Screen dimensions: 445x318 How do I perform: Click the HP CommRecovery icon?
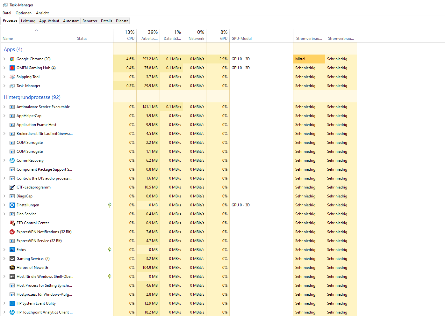click(12, 160)
